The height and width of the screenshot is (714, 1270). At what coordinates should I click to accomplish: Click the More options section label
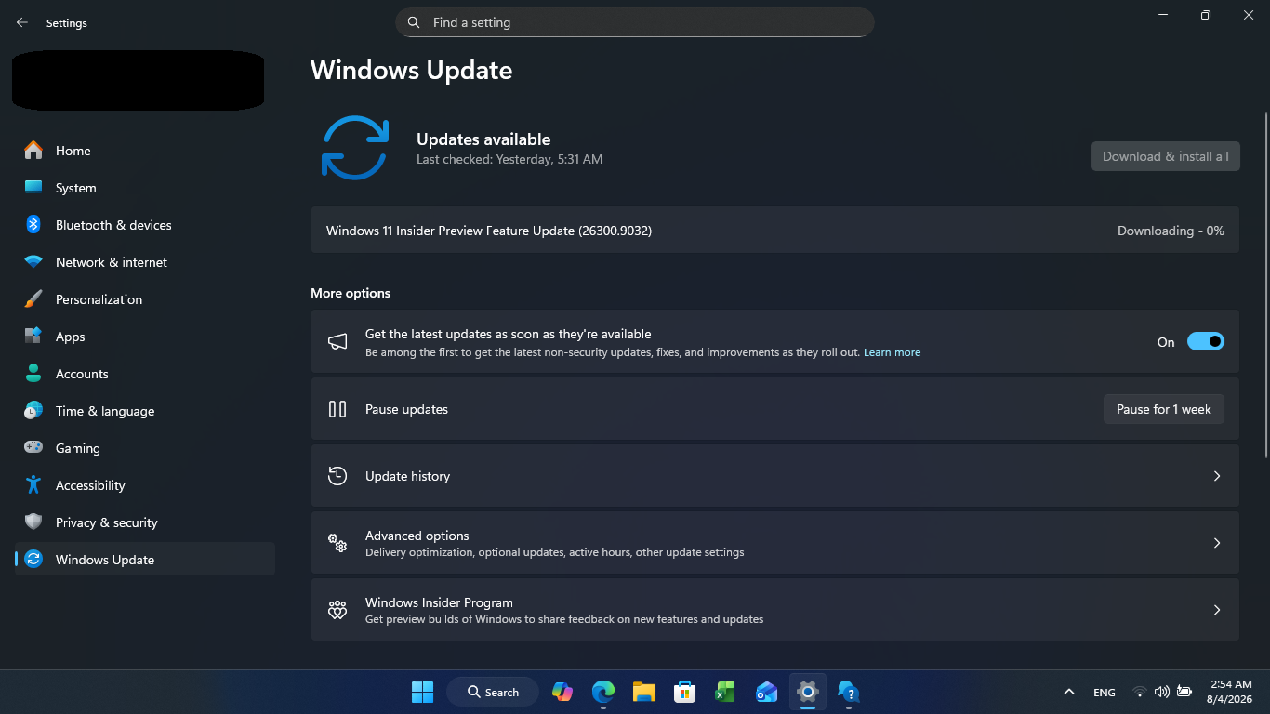[351, 293]
